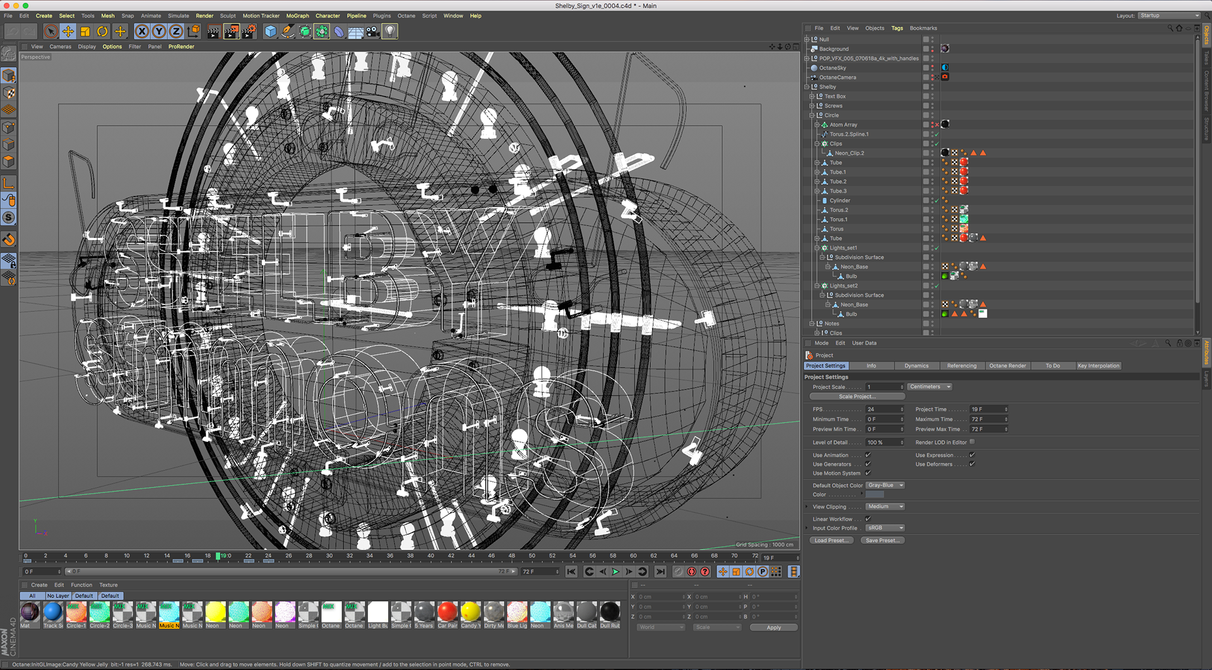The width and height of the screenshot is (1212, 670).
Task: Switch to the Octane Render tab
Action: tap(1007, 366)
